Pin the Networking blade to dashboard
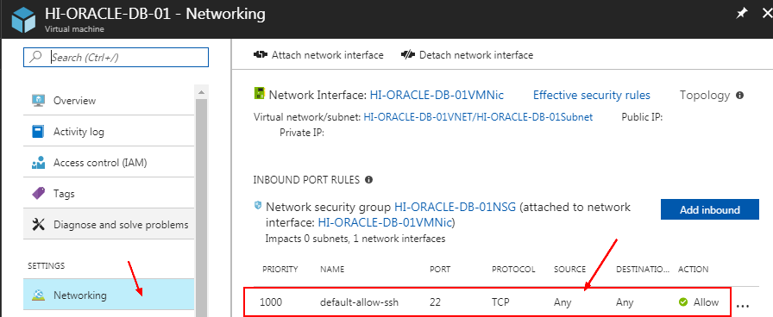Screen dimensions: 773x317 point(741,13)
